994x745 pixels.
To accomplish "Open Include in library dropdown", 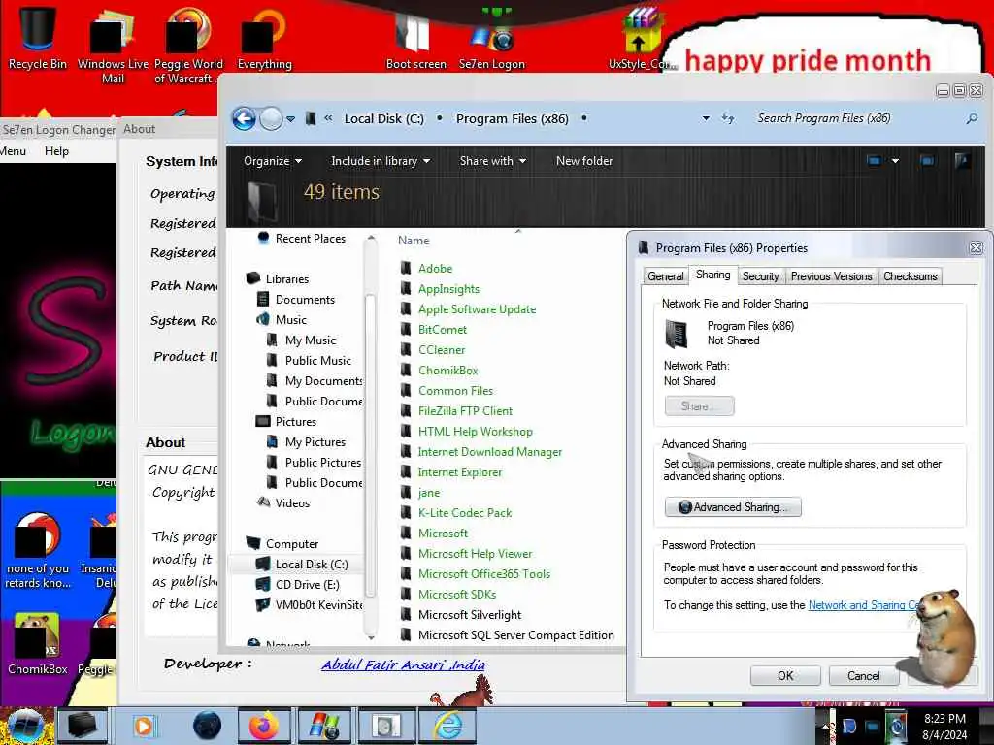I will tap(381, 161).
